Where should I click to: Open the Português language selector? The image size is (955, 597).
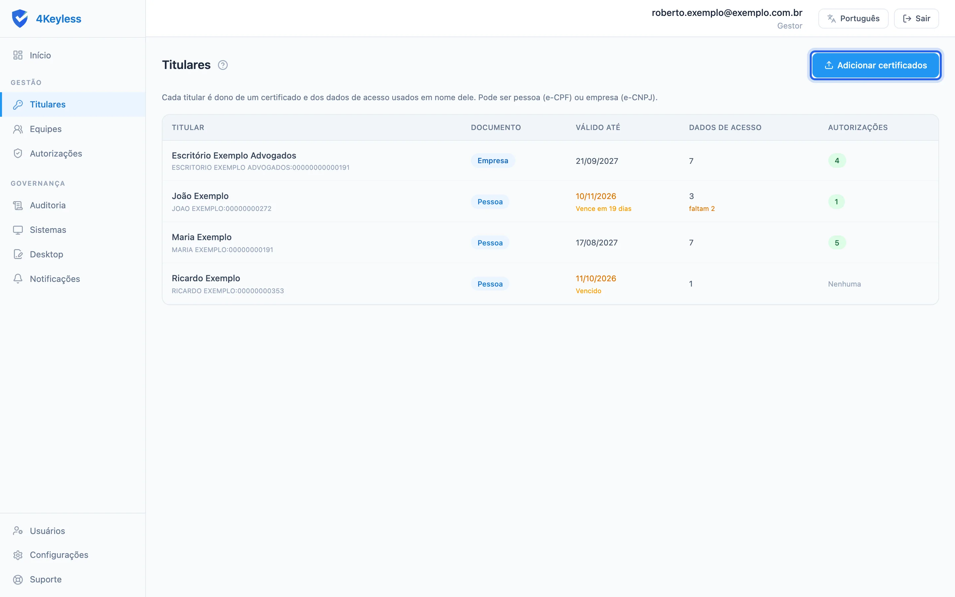pyautogui.click(x=853, y=19)
